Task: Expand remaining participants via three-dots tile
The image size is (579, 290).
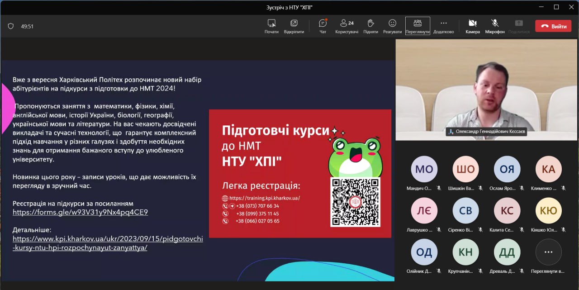Action: tap(548, 252)
